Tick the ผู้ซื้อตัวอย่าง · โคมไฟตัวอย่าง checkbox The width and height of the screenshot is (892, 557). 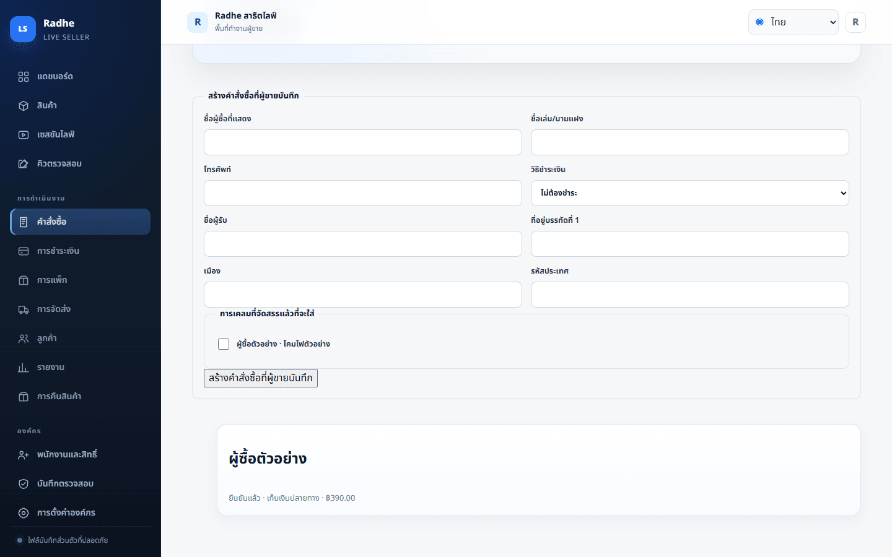[x=224, y=344]
